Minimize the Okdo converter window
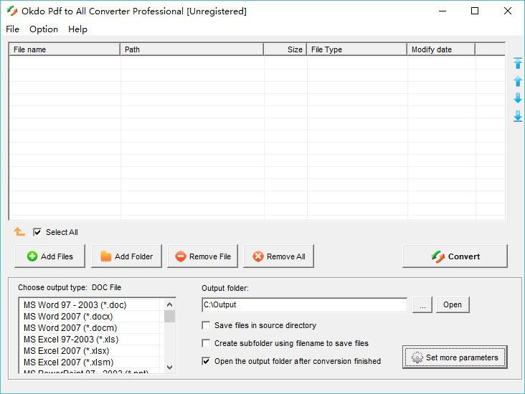The height and width of the screenshot is (394, 525). click(x=443, y=11)
